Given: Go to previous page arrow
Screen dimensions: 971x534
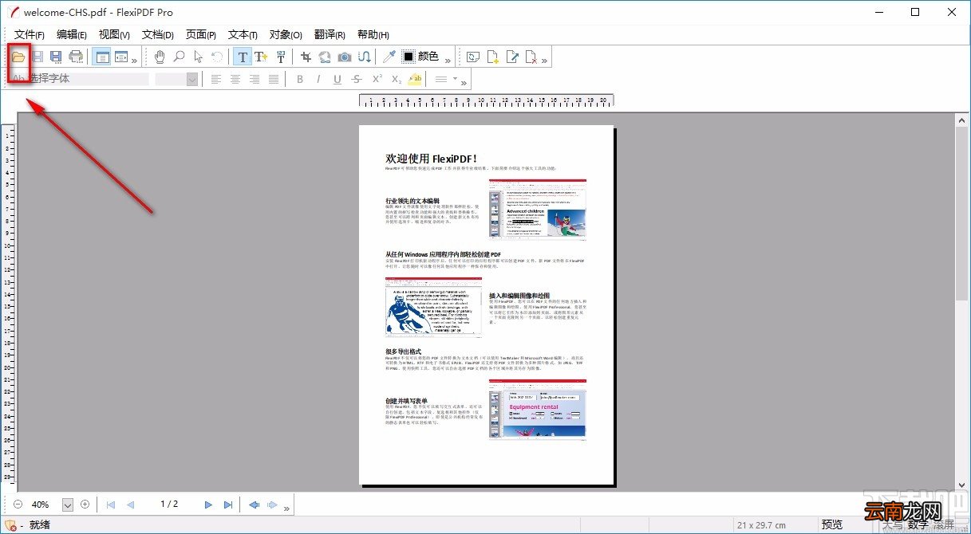Looking at the screenshot, I should coord(130,505).
